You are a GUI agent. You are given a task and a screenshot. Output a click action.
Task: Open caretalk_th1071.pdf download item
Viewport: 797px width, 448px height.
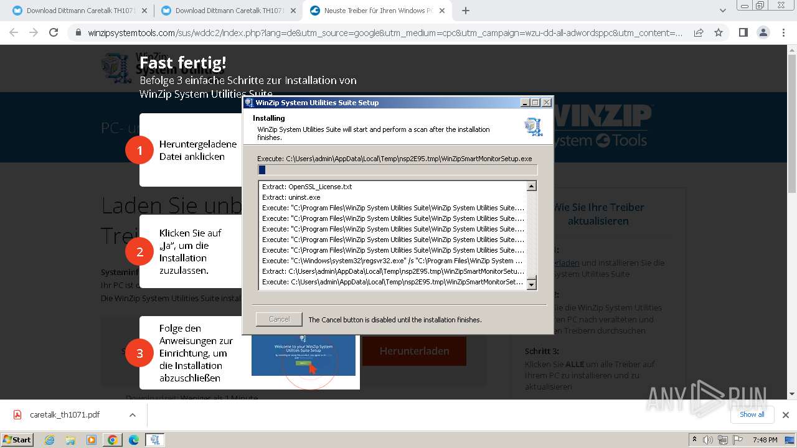click(65, 414)
